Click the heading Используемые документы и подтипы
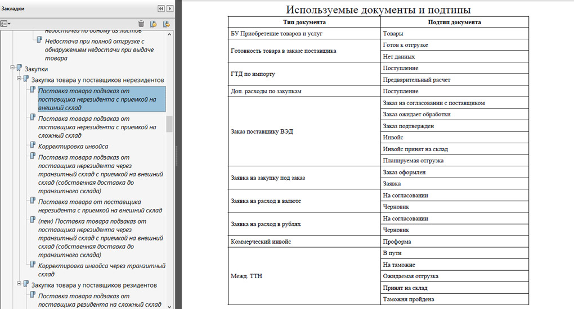This screenshot has height=309, width=574. (378, 9)
